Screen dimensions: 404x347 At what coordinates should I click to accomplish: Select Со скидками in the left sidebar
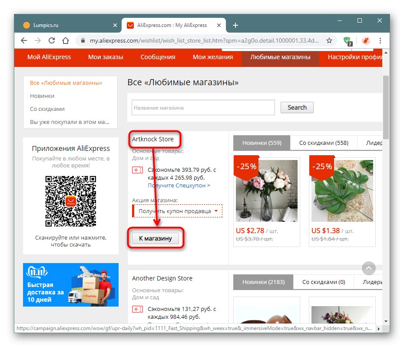tap(47, 109)
